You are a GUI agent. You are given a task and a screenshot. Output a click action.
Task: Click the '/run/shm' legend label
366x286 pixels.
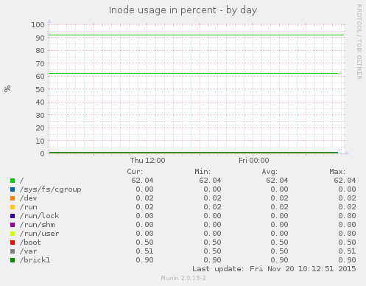pyautogui.click(x=38, y=225)
